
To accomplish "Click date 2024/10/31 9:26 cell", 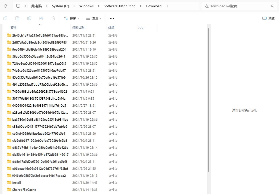I will pos(84,42).
